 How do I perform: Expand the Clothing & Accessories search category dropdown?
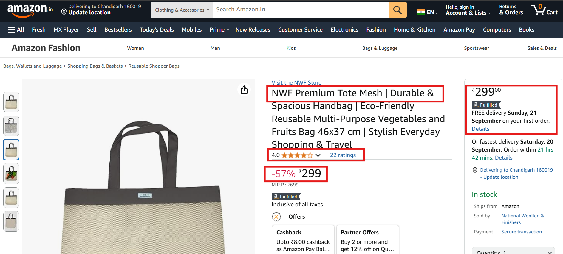182,10
